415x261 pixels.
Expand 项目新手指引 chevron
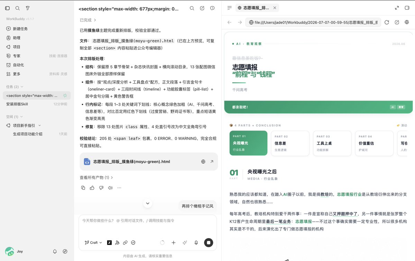pyautogui.click(x=39, y=125)
